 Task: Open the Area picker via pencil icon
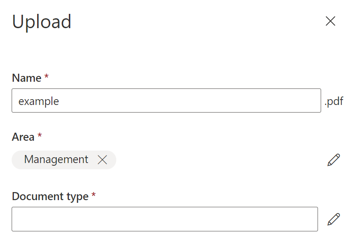coord(334,160)
